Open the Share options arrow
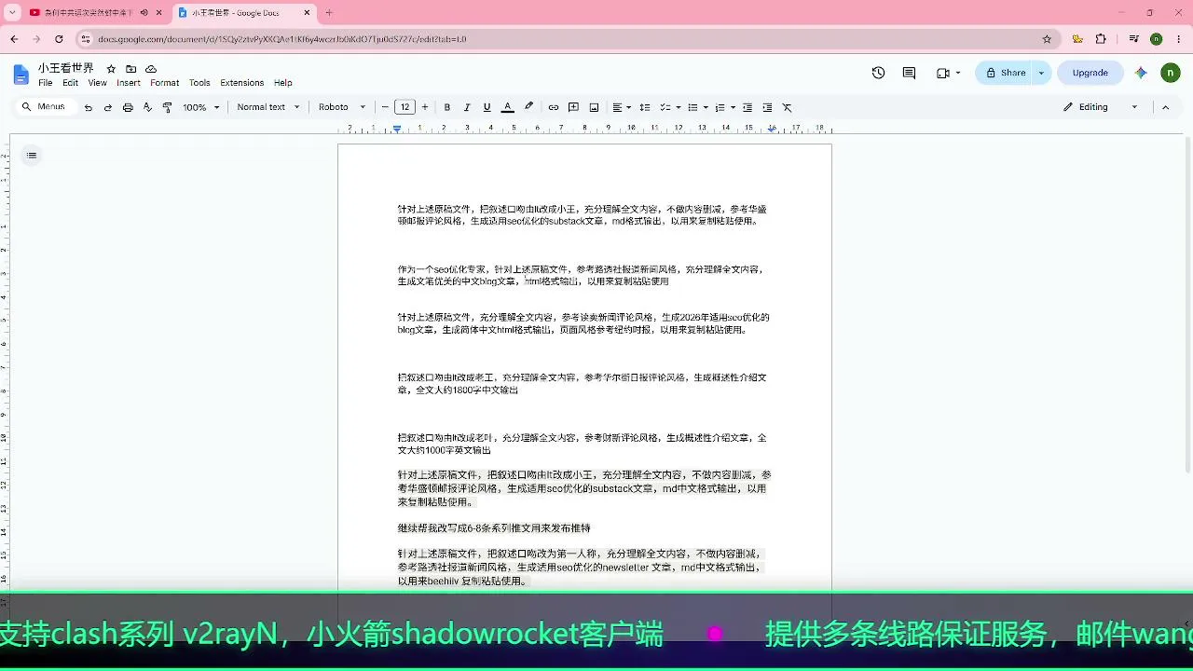The image size is (1193, 671). coord(1041,73)
